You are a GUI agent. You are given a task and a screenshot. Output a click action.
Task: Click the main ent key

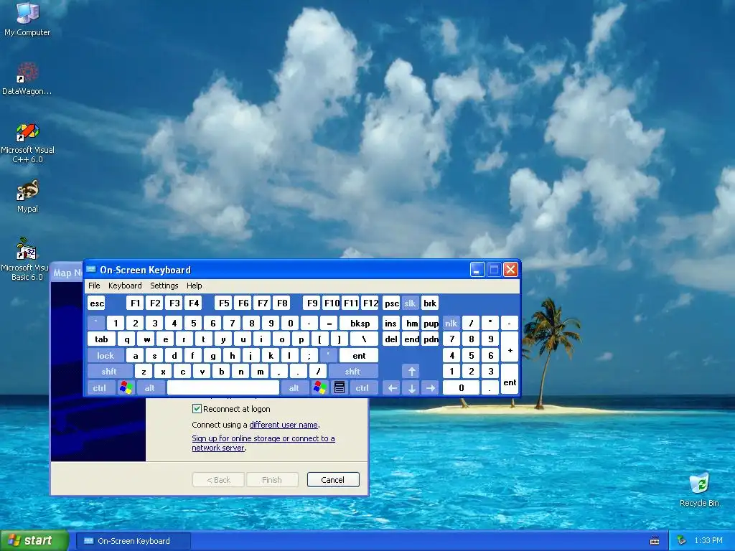click(x=359, y=355)
